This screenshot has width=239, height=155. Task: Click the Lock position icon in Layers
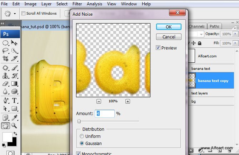tap(193, 43)
